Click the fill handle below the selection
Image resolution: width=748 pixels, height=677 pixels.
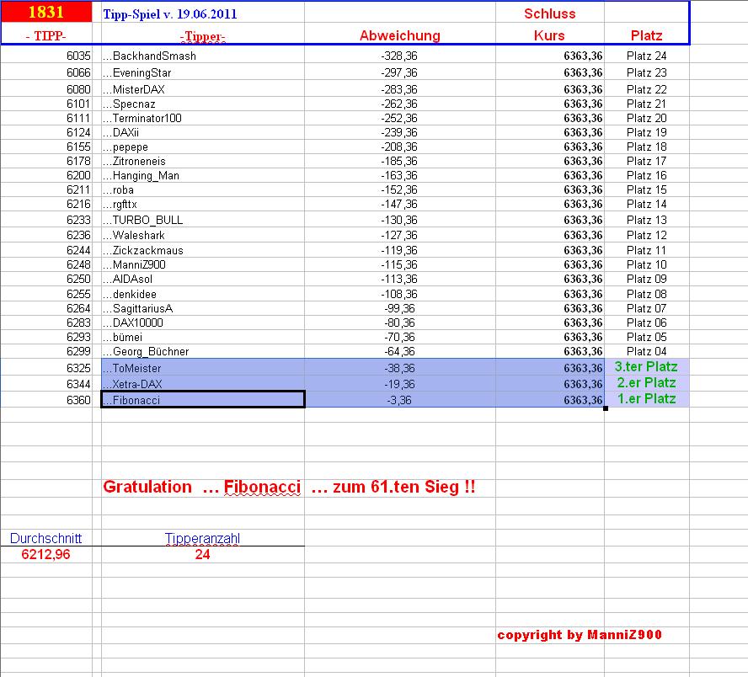click(606, 408)
